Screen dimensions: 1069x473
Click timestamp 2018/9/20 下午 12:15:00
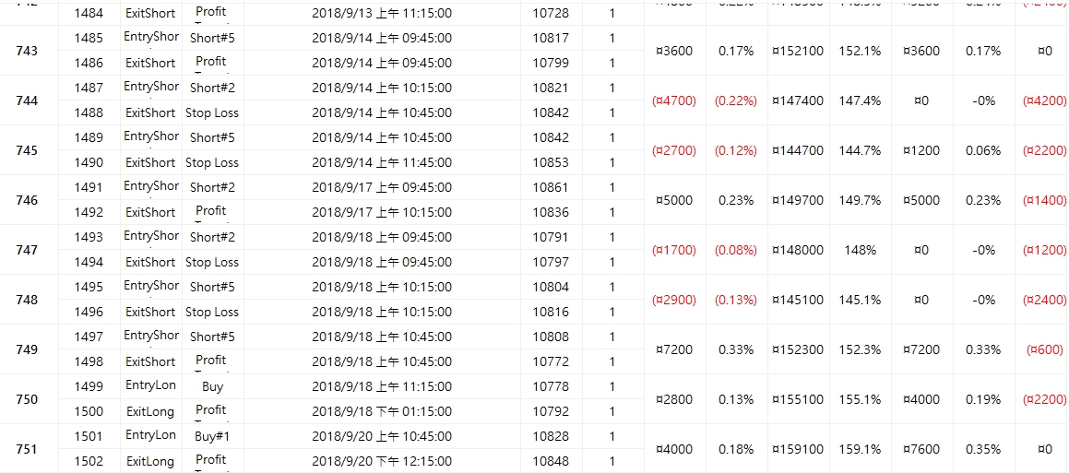coord(382,461)
